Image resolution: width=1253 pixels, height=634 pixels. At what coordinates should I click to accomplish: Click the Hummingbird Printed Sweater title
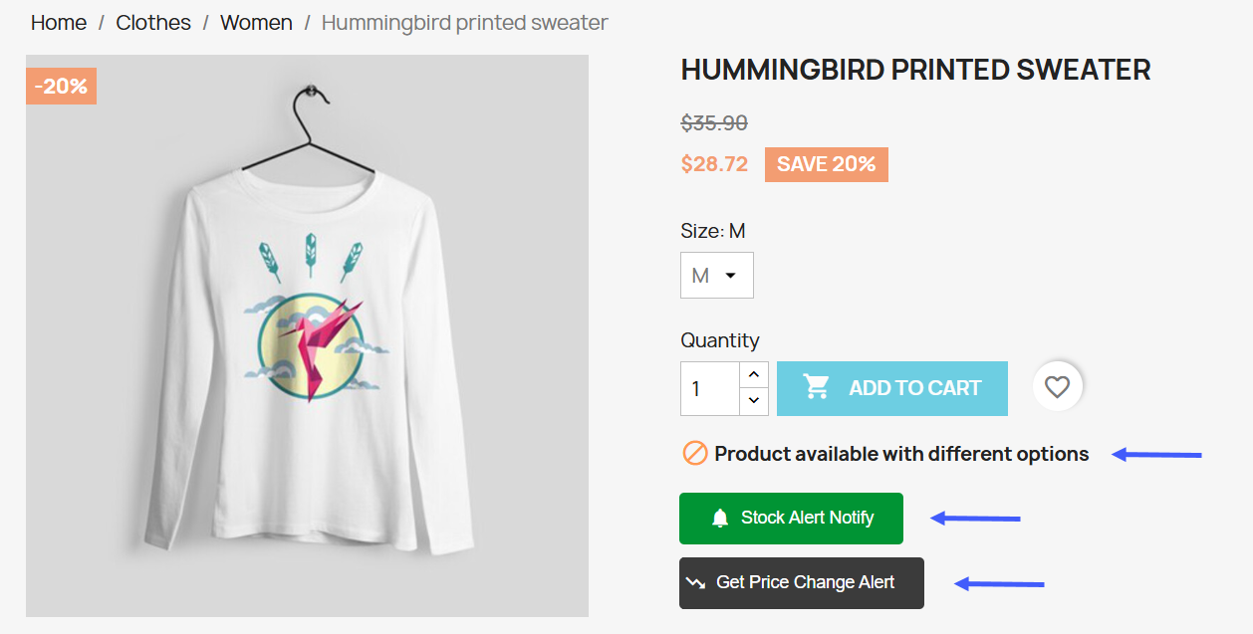tap(915, 70)
